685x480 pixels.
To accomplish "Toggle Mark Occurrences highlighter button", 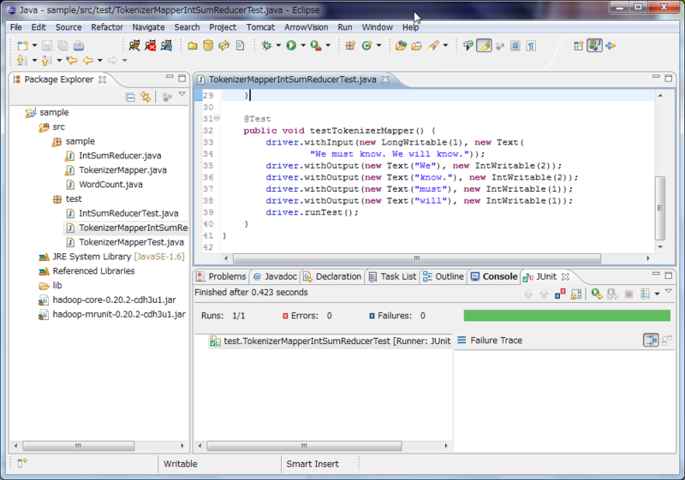I will click(x=484, y=45).
